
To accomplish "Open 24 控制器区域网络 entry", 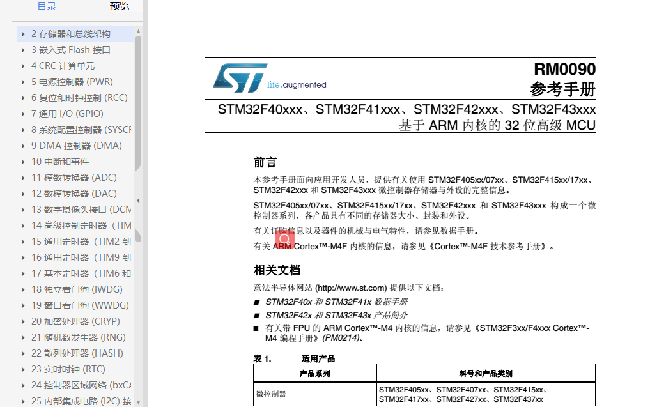I will [81, 385].
